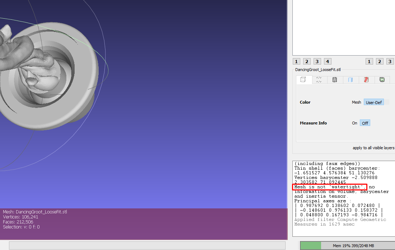Turn Measure Info On
Screen dimensions: 395x250
pyautogui.click(x=354, y=123)
